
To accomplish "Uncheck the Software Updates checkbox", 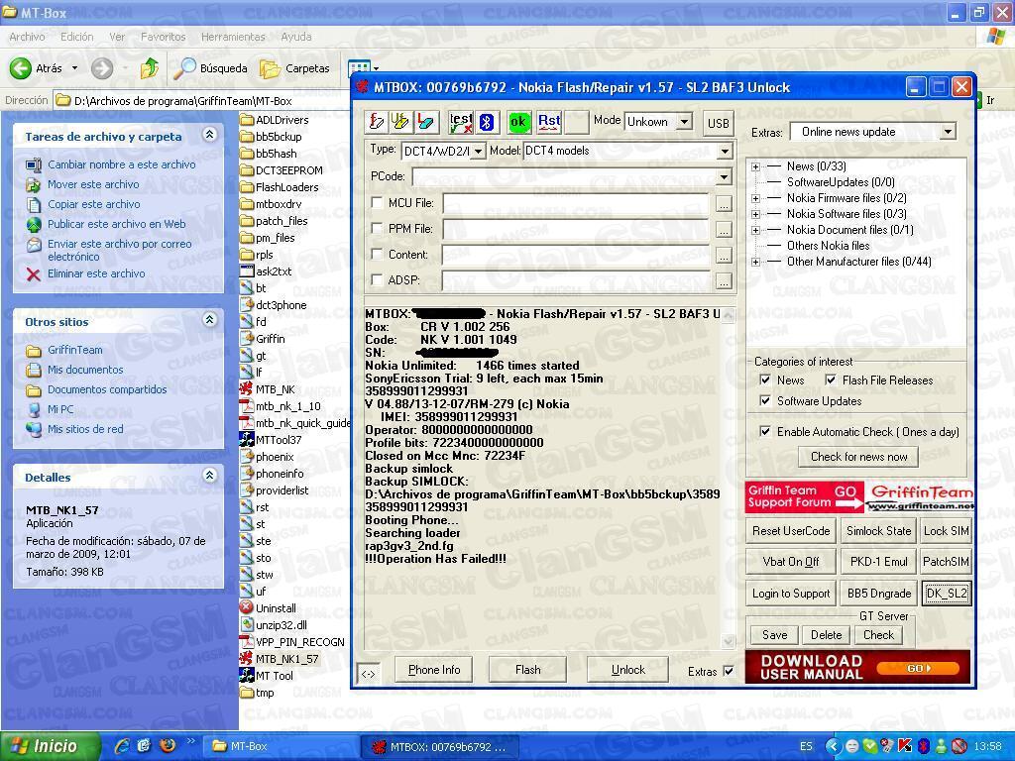I will pyautogui.click(x=765, y=400).
